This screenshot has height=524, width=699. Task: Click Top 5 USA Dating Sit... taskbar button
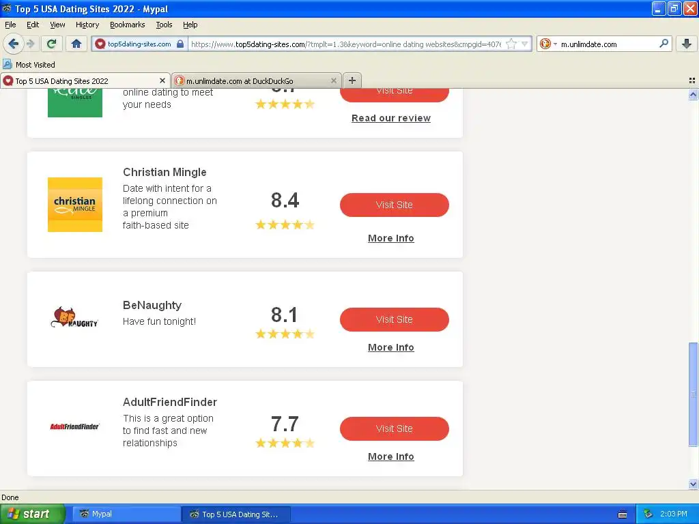(x=236, y=514)
